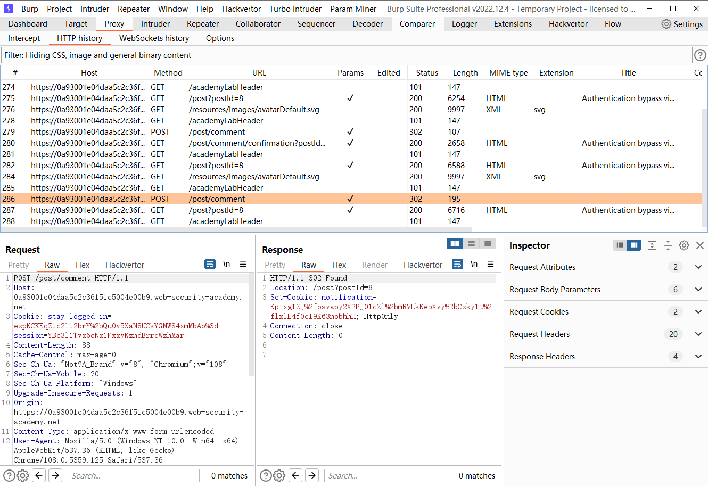Select combined tabbed request/response layout

[488, 243]
